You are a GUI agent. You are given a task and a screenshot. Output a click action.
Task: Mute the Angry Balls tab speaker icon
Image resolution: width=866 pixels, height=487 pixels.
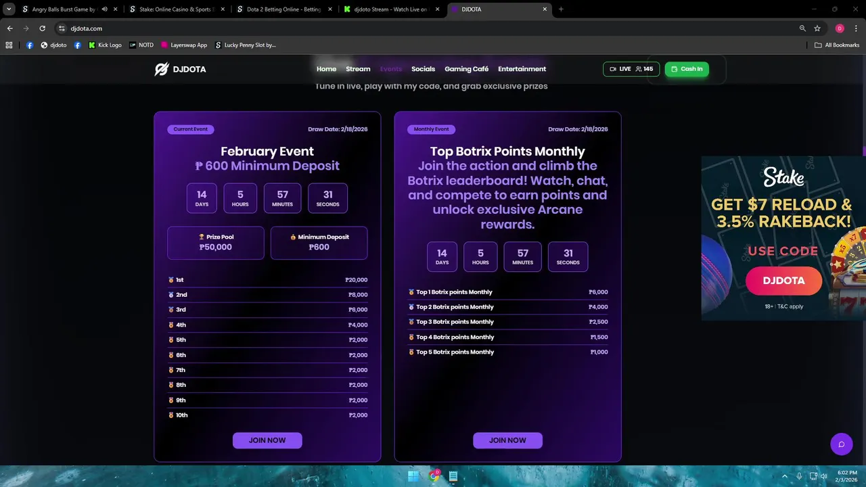pyautogui.click(x=104, y=9)
